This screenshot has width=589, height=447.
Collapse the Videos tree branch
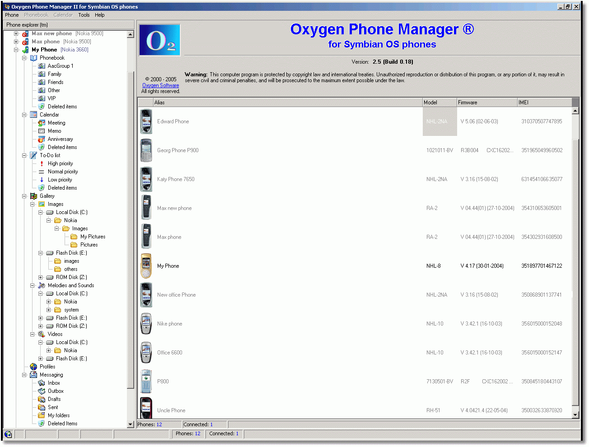tap(33, 334)
